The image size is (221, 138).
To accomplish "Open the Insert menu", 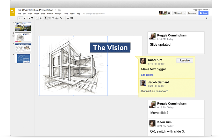I will pos(37,13).
